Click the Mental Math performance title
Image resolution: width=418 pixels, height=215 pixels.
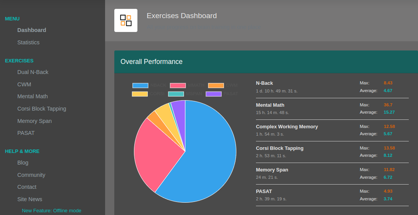pyautogui.click(x=270, y=105)
